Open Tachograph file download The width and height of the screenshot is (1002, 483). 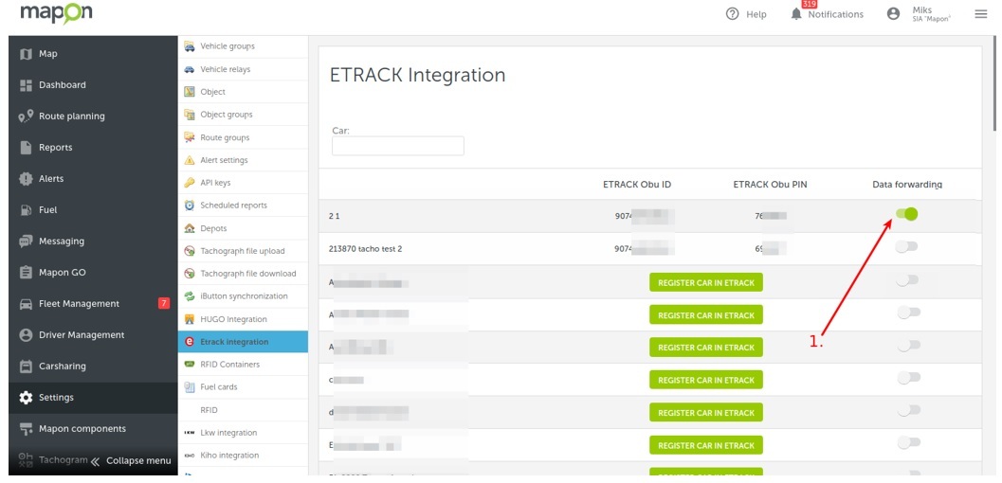243,274
